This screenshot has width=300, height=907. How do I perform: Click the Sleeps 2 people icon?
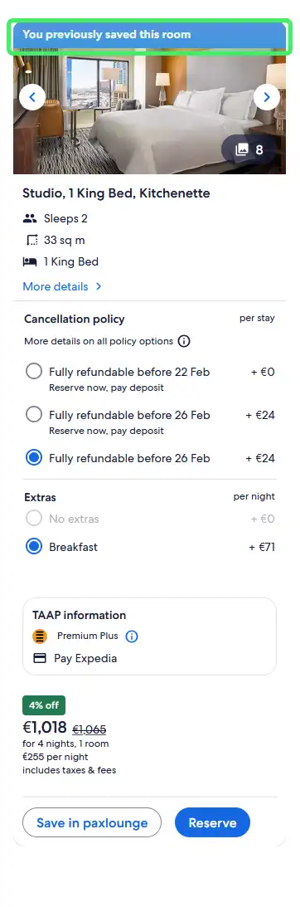tap(30, 218)
